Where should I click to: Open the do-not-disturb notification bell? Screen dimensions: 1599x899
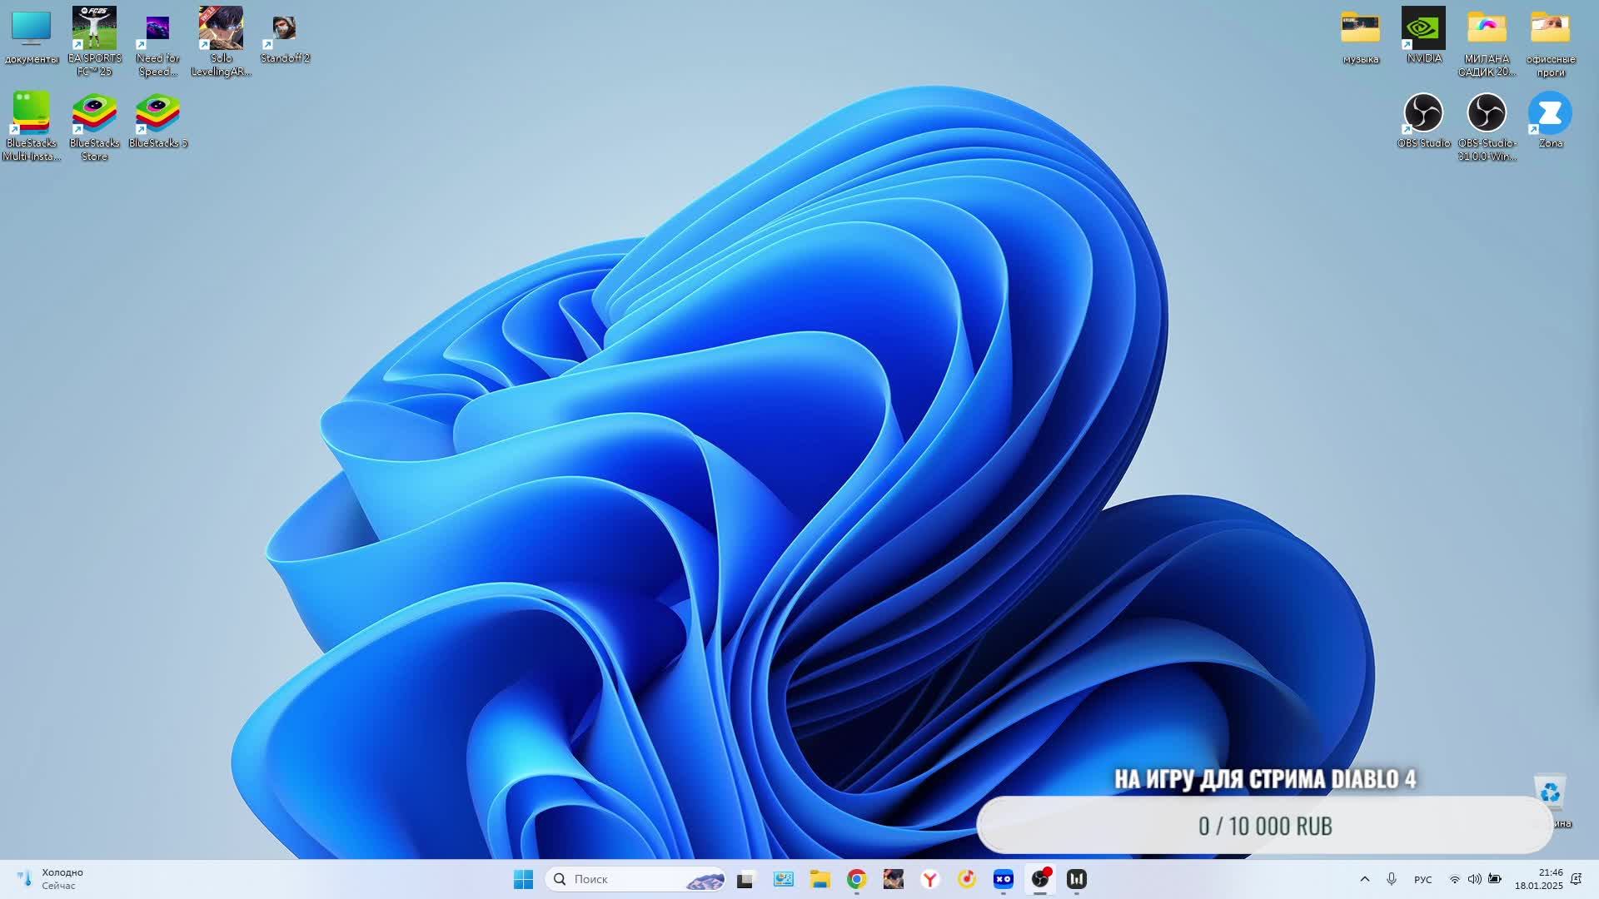(x=1576, y=879)
